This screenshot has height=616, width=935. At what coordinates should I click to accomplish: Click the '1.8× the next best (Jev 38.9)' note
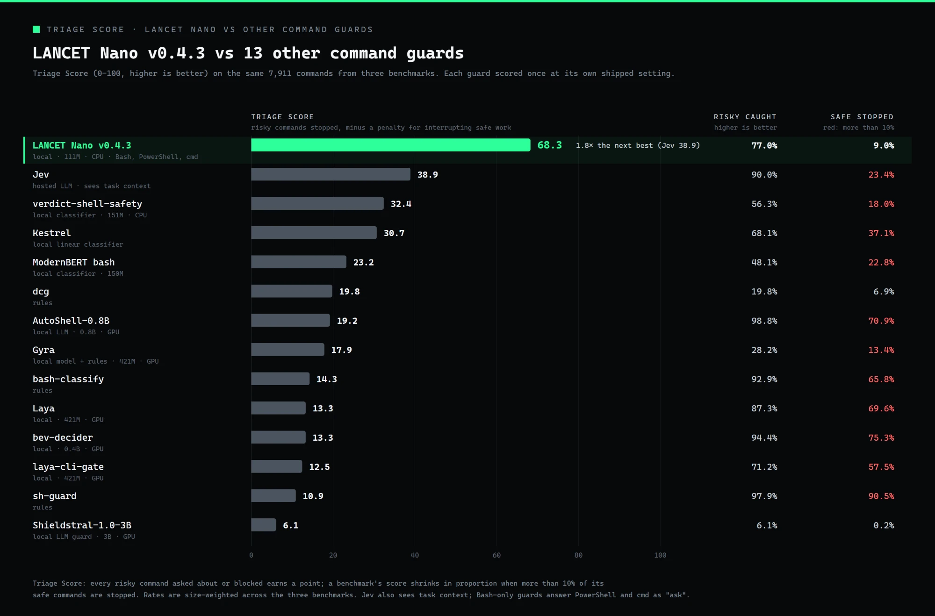coord(638,145)
